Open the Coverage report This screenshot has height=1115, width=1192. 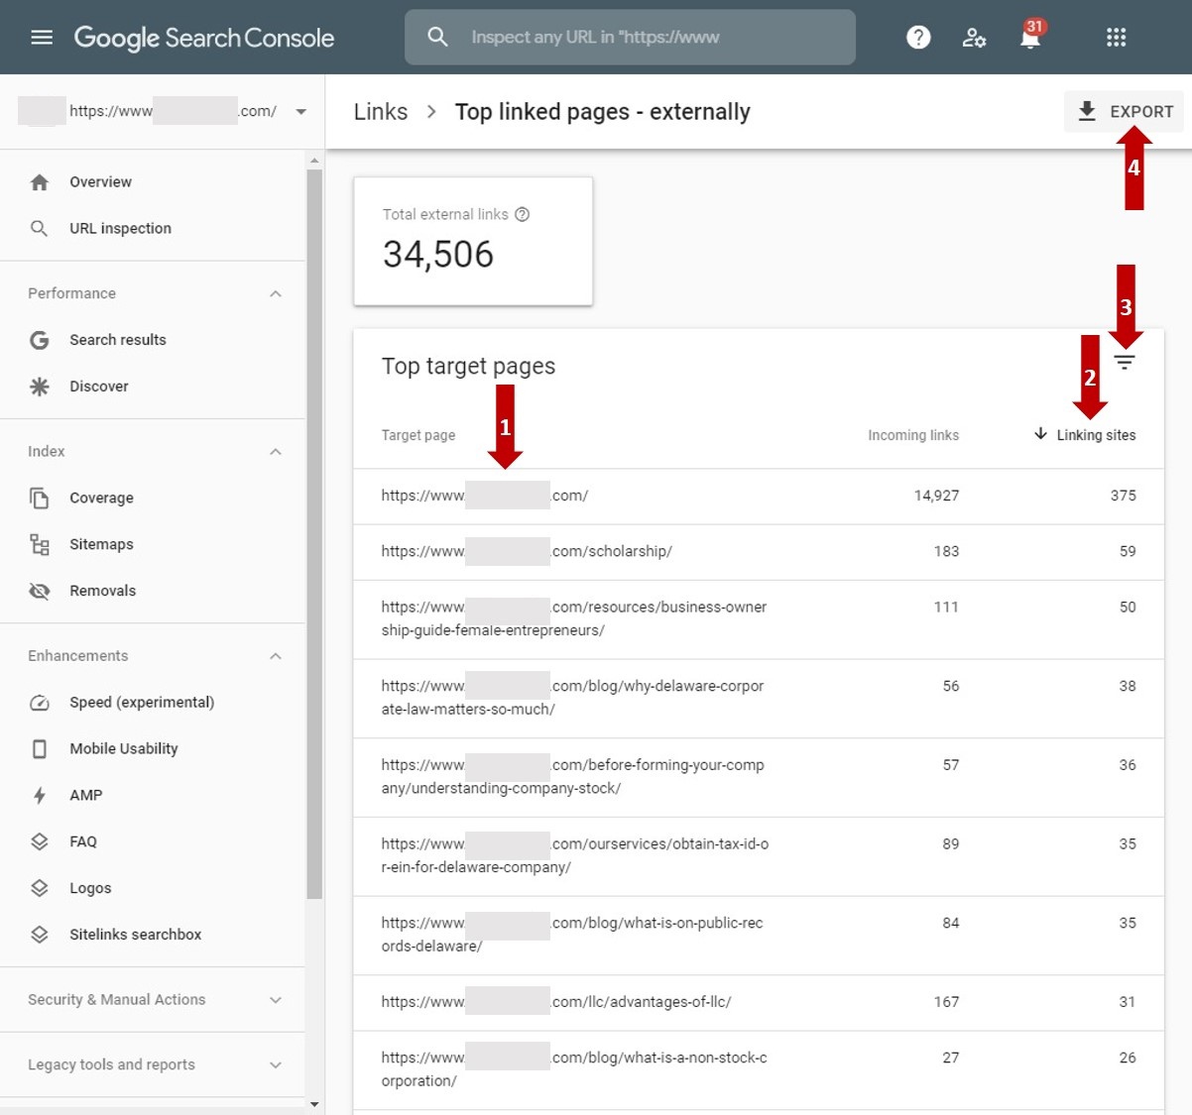[101, 499]
